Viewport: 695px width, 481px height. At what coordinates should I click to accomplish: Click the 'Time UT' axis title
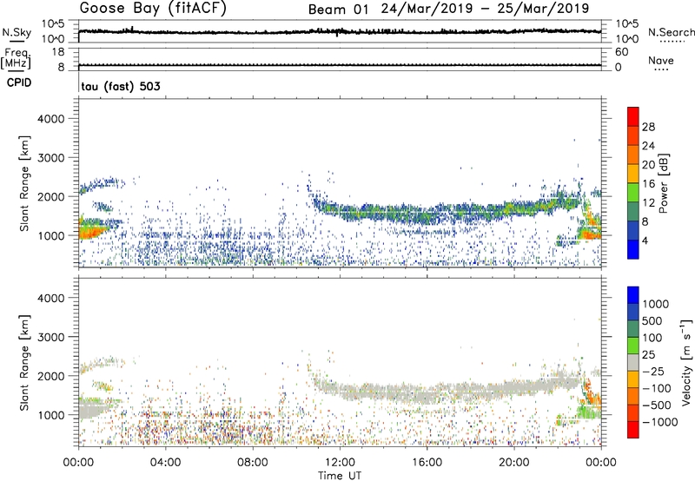[340, 476]
